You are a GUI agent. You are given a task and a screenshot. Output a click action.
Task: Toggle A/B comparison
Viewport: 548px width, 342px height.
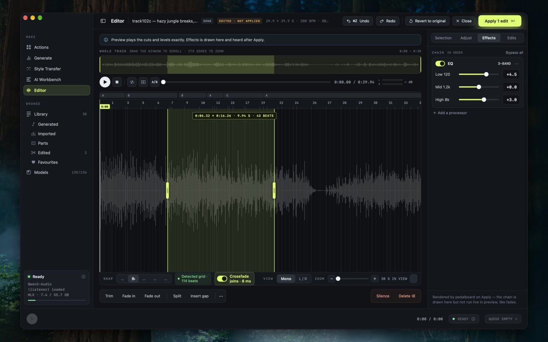click(x=155, y=82)
